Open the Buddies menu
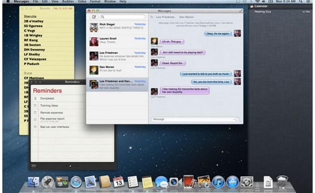The height and width of the screenshot is (193, 315). 68,2
